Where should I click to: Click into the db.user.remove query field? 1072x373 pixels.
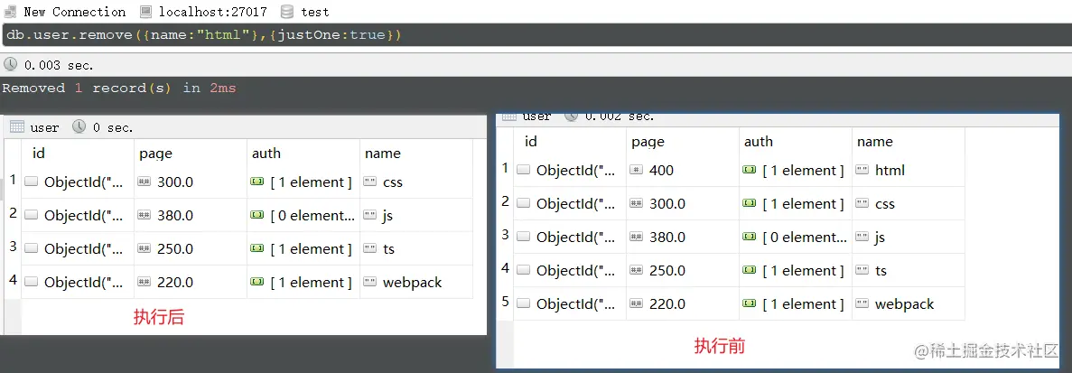point(536,34)
